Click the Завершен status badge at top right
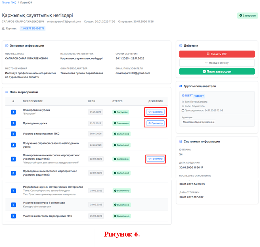Viewport: 260px width, 247px height. [x=247, y=16]
